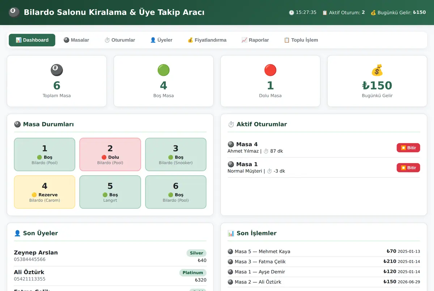Screen dimensions: 434x291
Task: Switch to the Masalar tab
Action: tap(76, 40)
